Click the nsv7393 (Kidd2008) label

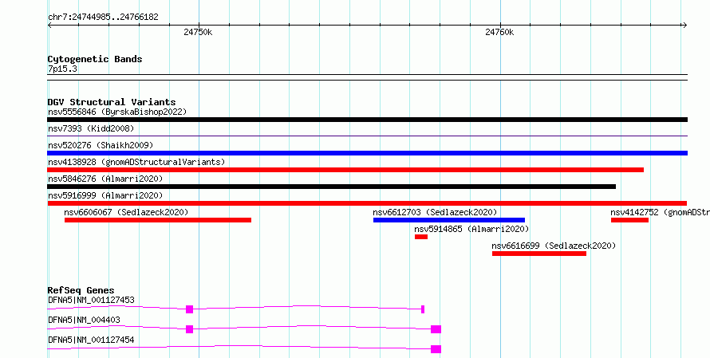tap(91, 128)
